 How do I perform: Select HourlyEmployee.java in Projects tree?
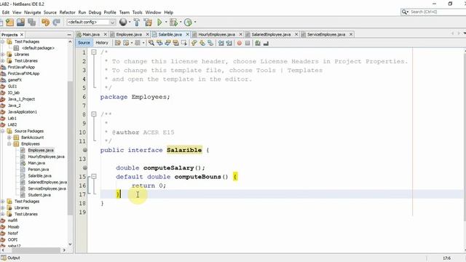pyautogui.click(x=46, y=156)
